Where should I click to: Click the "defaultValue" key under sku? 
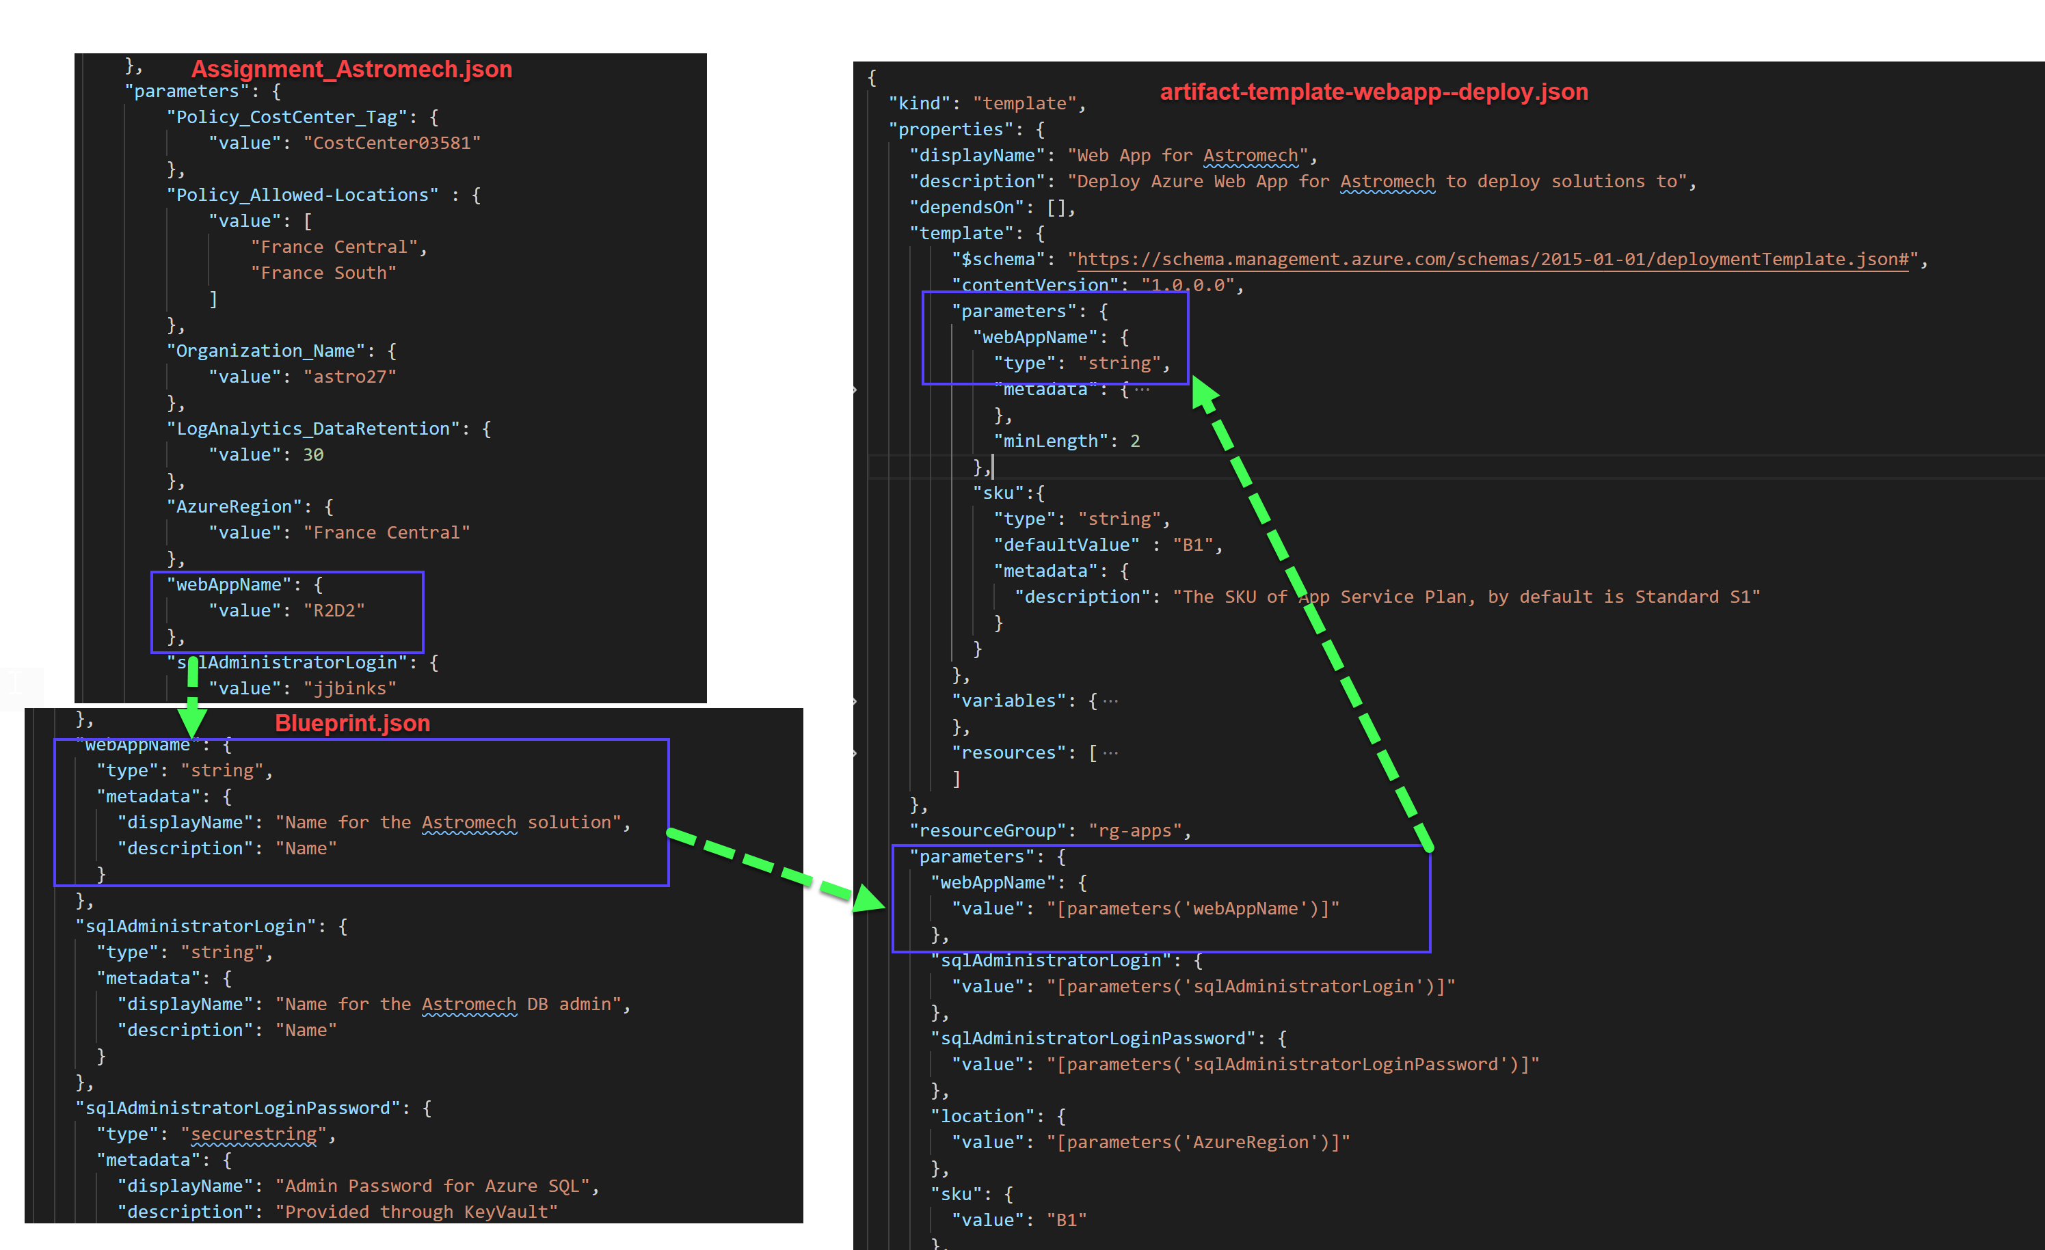click(x=1067, y=545)
